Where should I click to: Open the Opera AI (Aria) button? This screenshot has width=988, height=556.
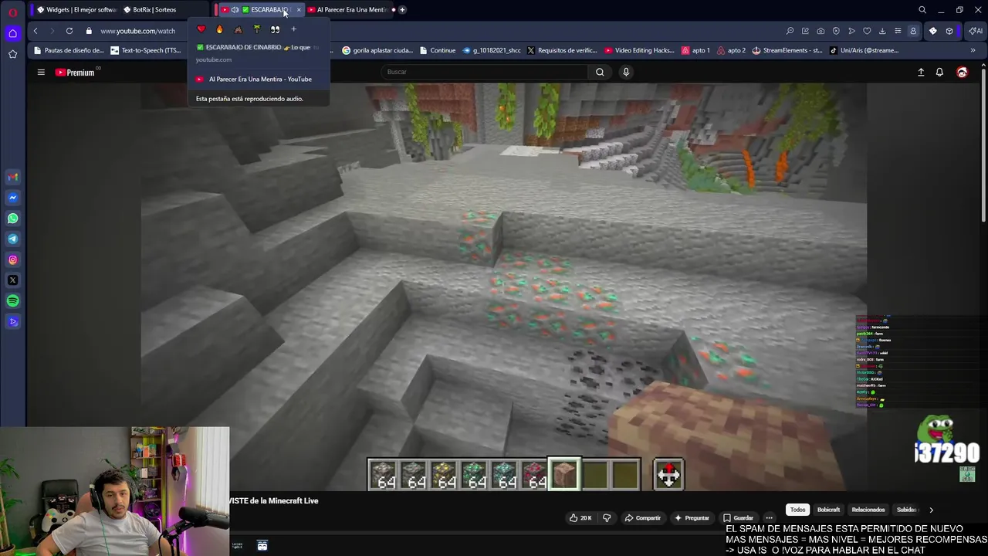pos(976,31)
